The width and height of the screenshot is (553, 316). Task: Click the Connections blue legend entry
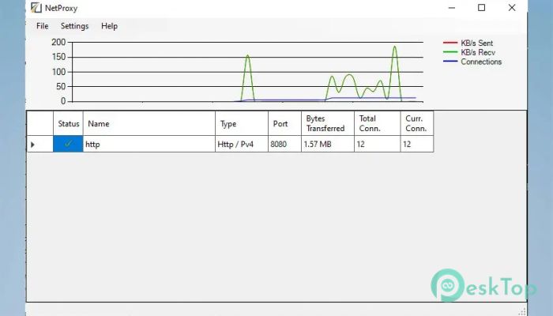point(472,62)
